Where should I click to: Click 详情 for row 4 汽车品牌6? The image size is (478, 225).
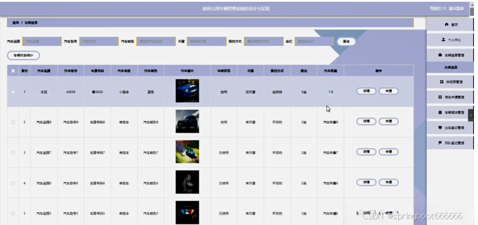tap(366, 182)
